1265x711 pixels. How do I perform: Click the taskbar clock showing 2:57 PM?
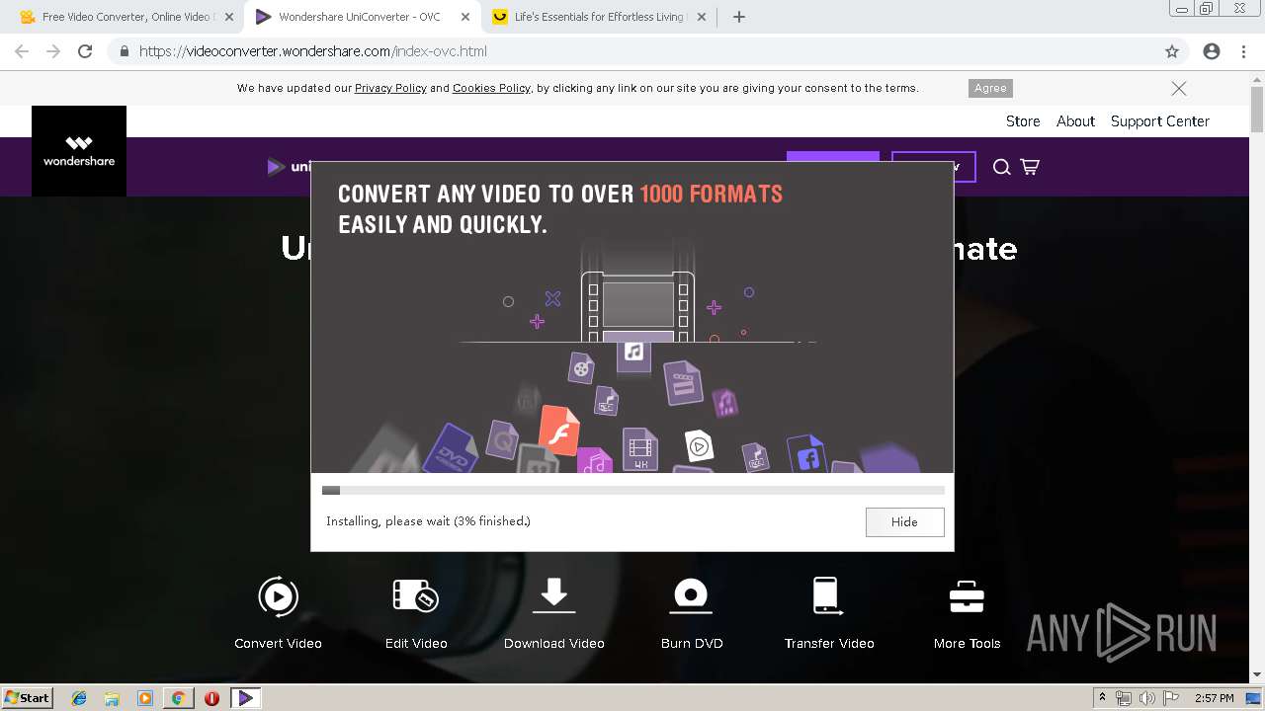[1215, 698]
